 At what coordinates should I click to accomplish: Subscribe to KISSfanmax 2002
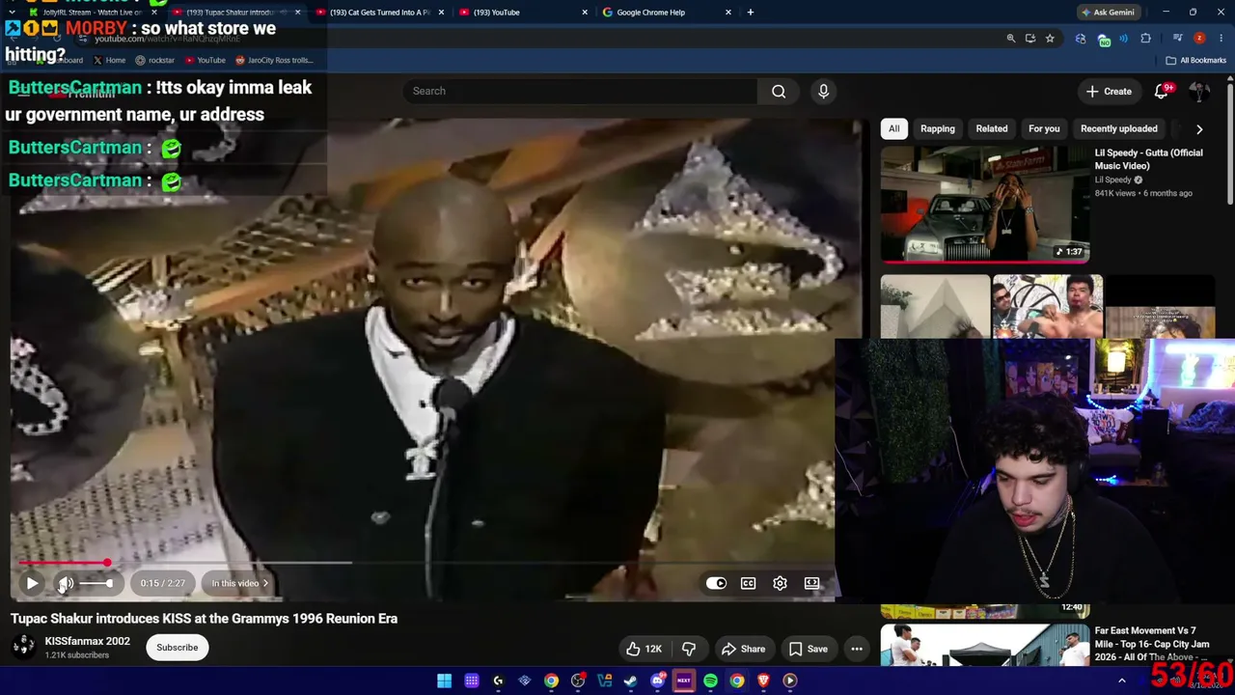tap(178, 648)
